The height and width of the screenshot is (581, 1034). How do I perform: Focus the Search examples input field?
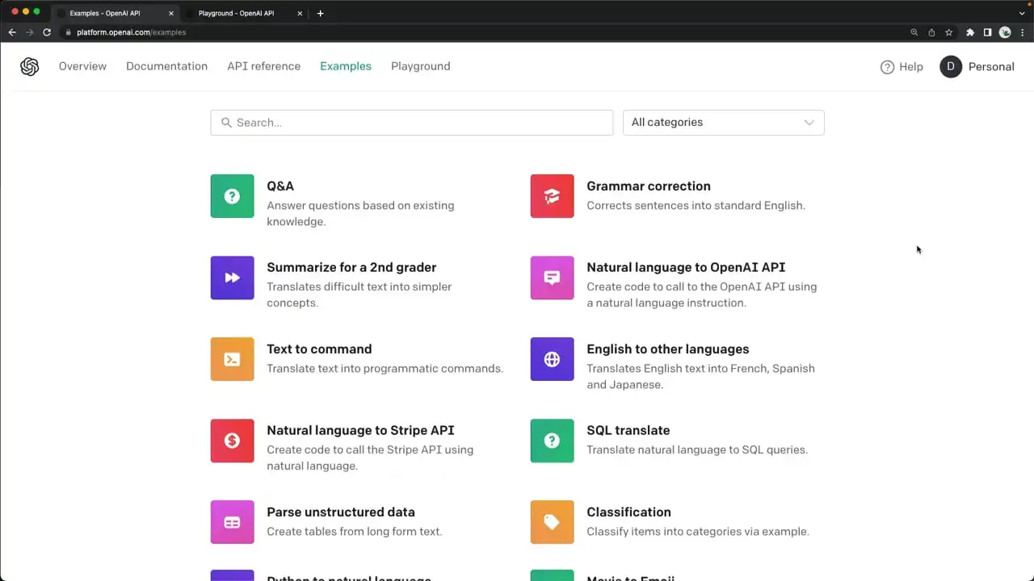pyautogui.click(x=412, y=123)
